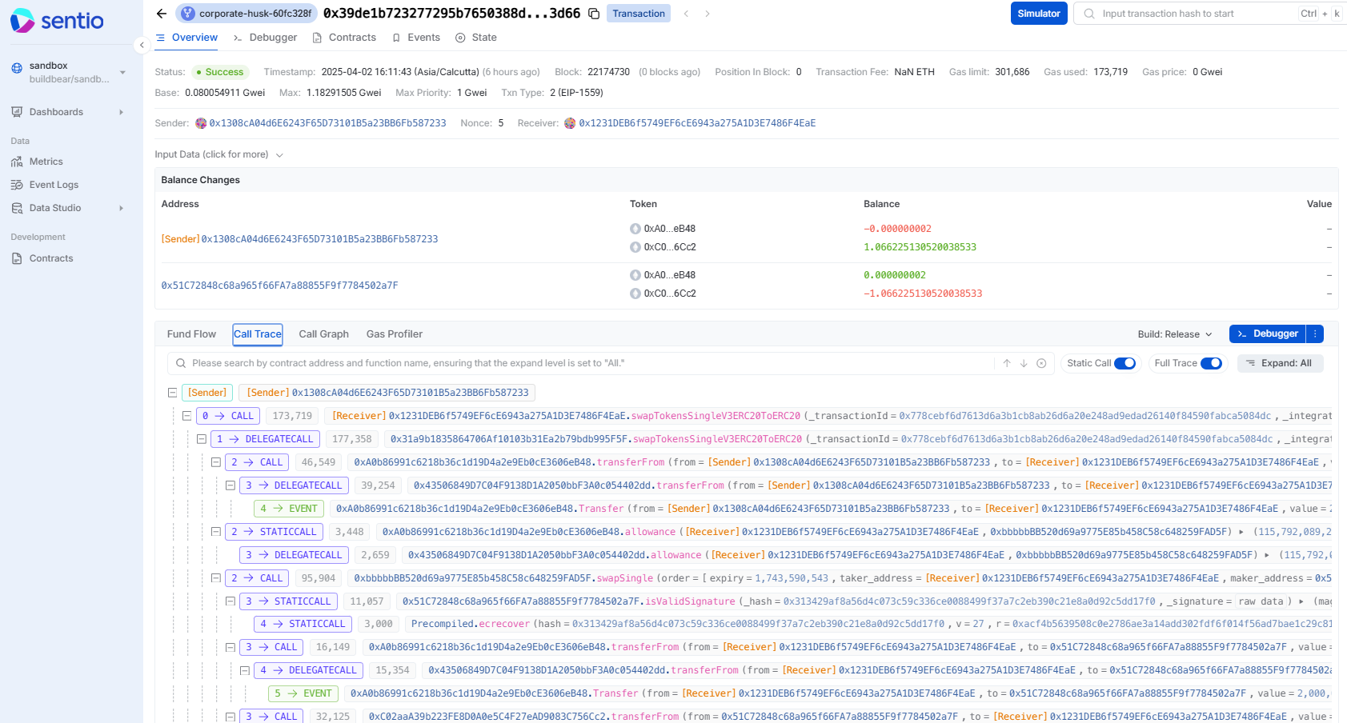Open the Expand: All level selector

1280,363
